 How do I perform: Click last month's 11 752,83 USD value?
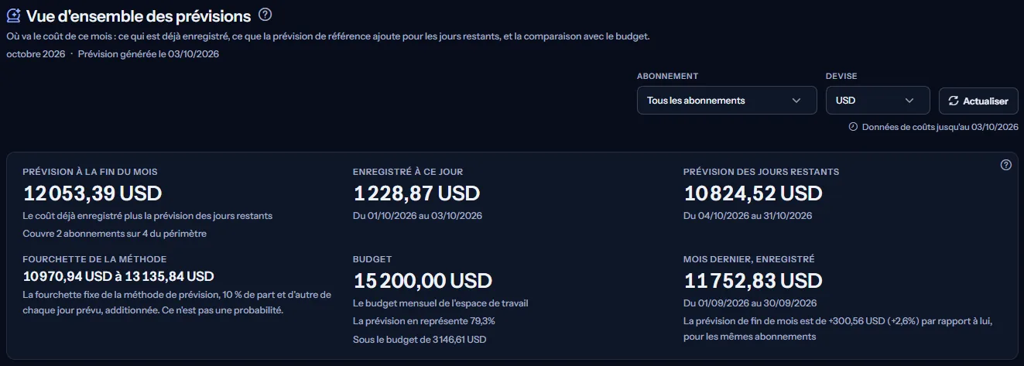tap(753, 280)
